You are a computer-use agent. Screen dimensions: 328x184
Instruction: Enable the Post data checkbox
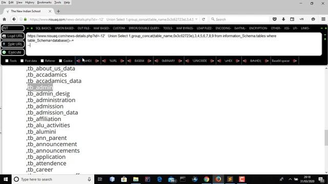click(x=22, y=61)
